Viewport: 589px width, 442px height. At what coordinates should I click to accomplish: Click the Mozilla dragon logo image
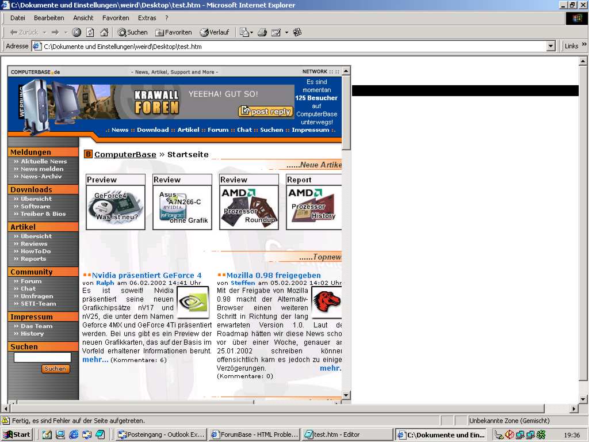[327, 302]
